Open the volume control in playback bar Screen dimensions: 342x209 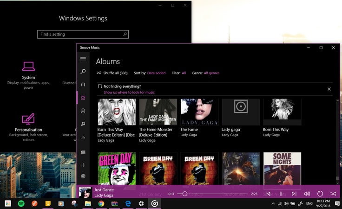click(307, 194)
